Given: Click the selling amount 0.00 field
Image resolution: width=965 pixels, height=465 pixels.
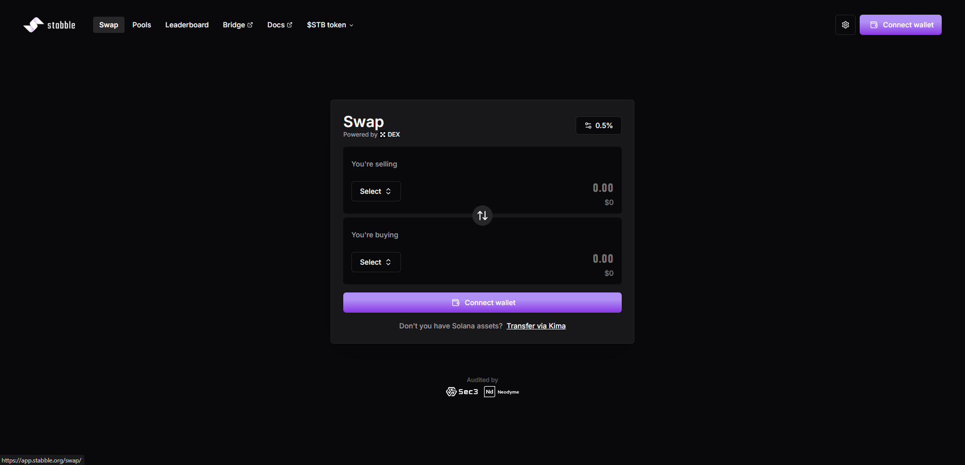Looking at the screenshot, I should click(602, 188).
